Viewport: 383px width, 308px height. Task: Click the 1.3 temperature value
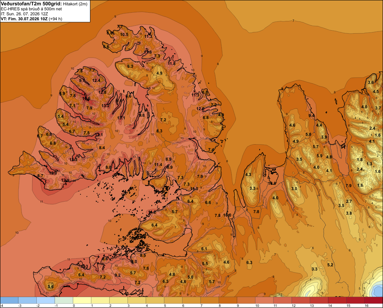click(x=369, y=164)
